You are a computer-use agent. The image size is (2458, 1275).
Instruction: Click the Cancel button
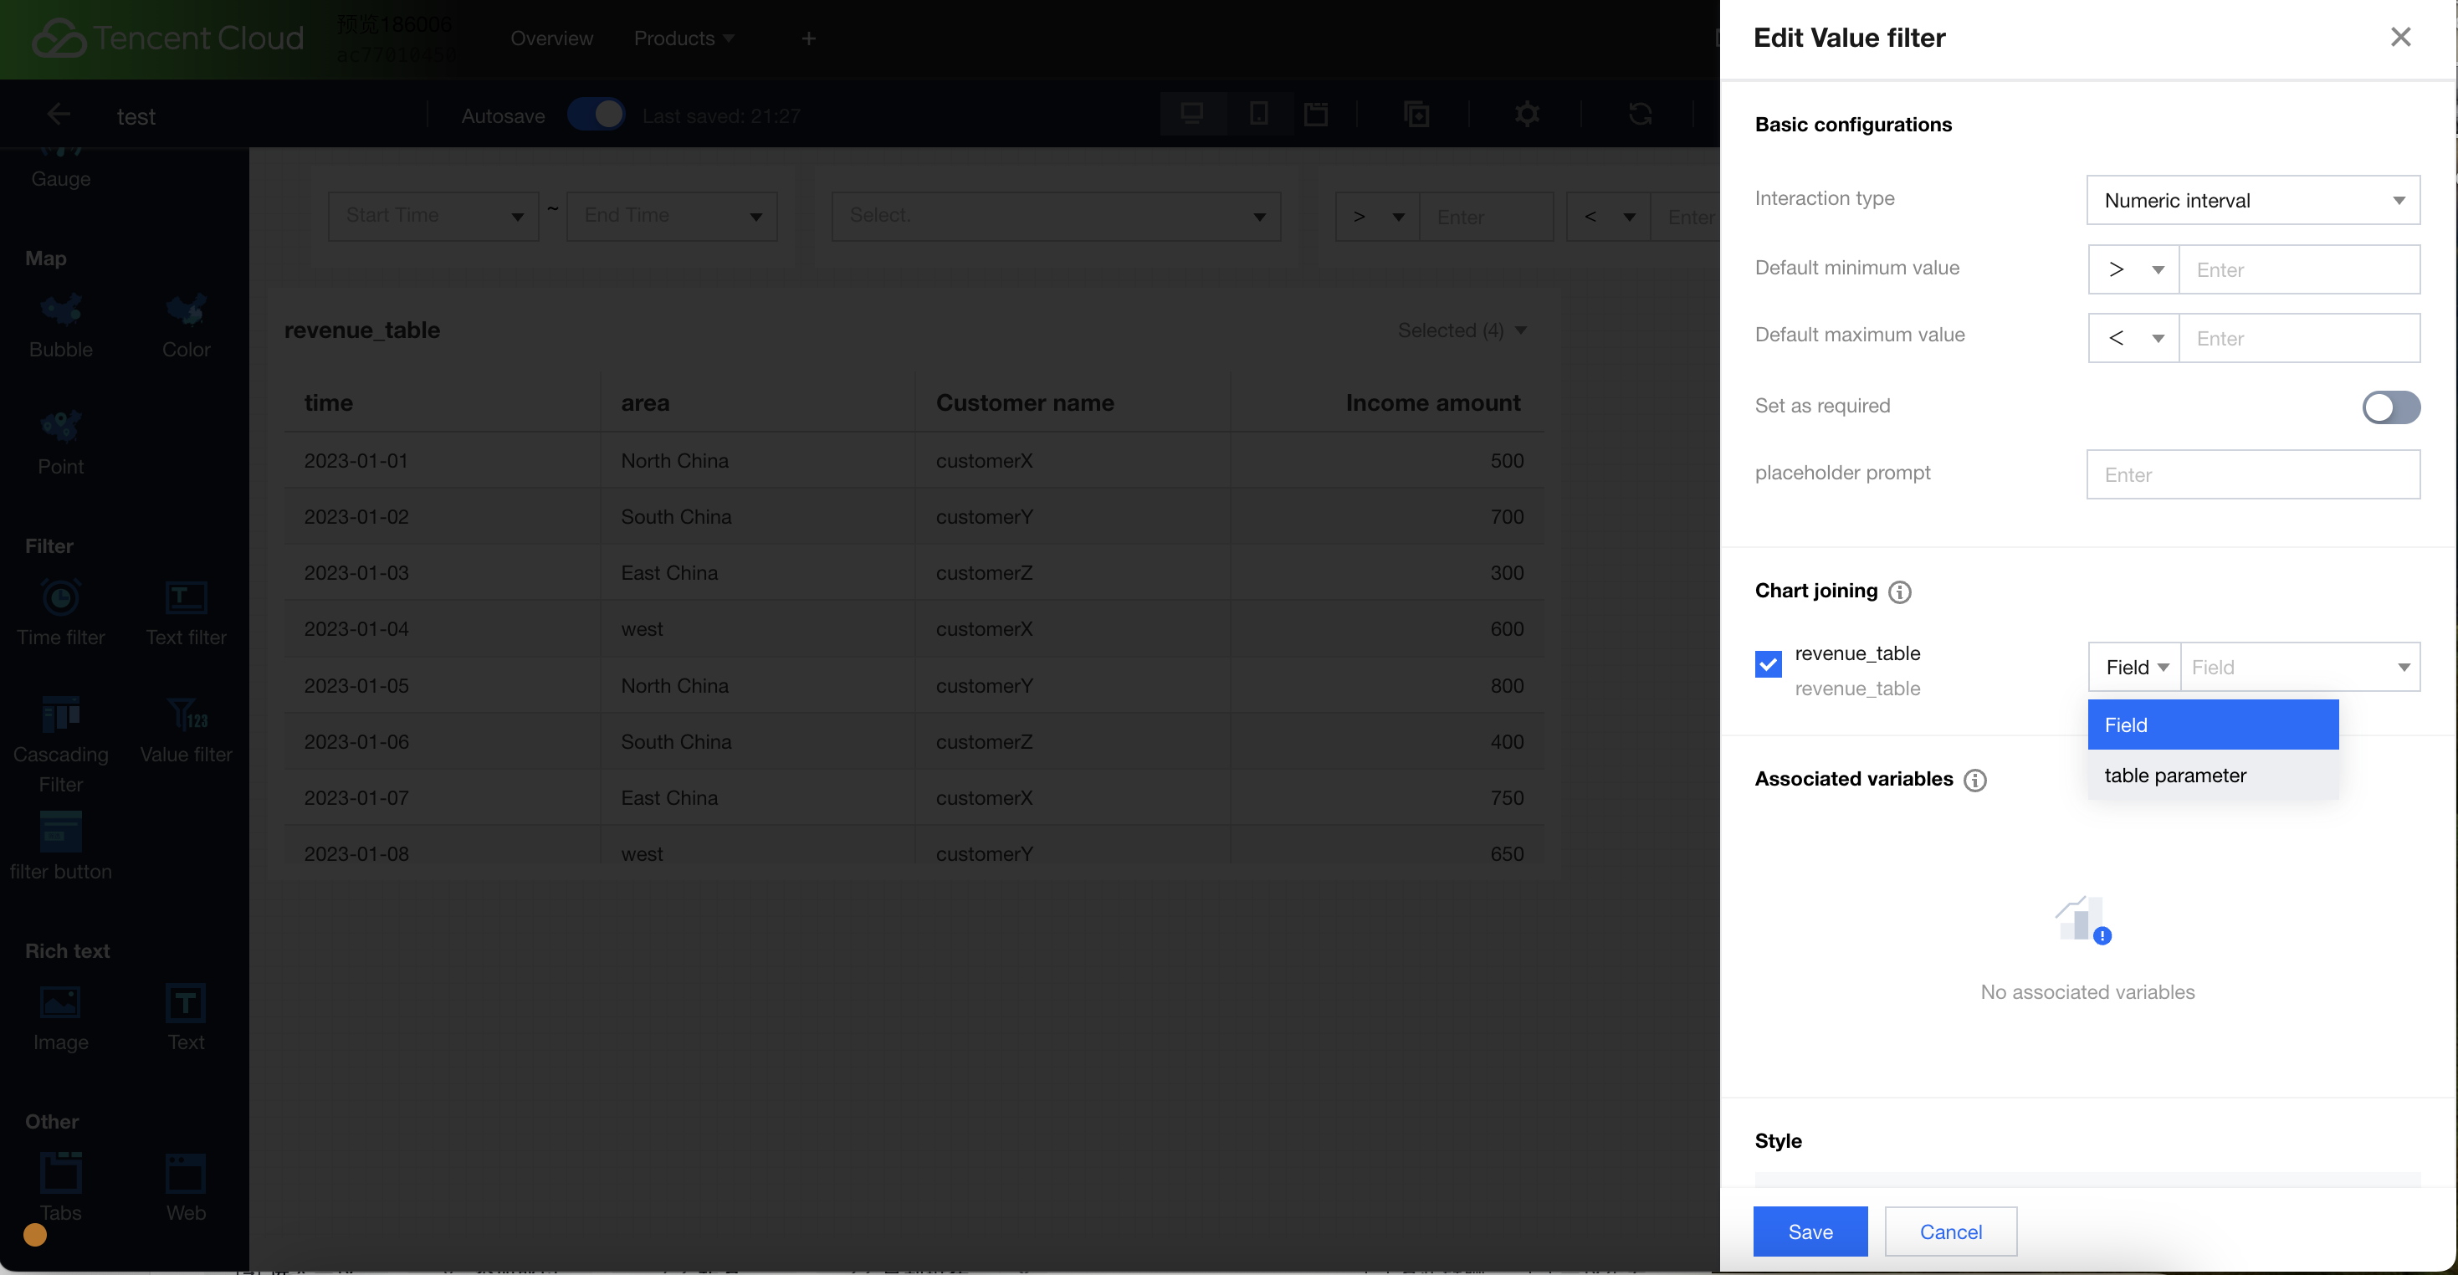1949,1231
